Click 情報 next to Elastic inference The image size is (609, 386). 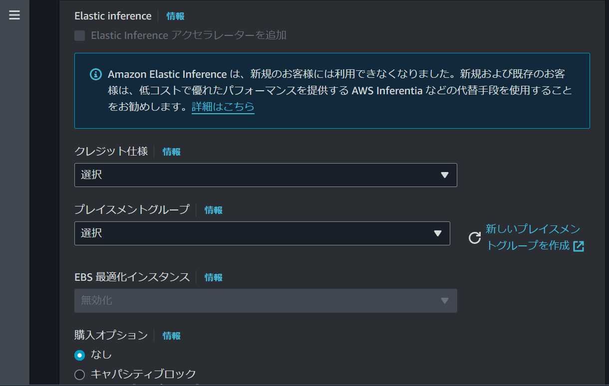coord(175,15)
